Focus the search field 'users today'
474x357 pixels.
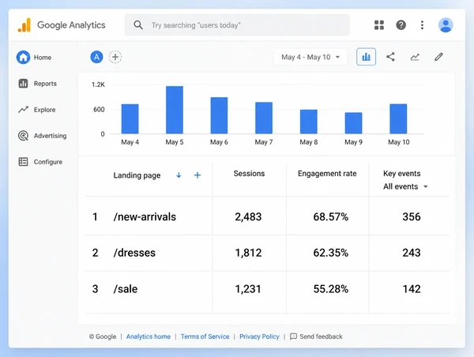pyautogui.click(x=237, y=25)
